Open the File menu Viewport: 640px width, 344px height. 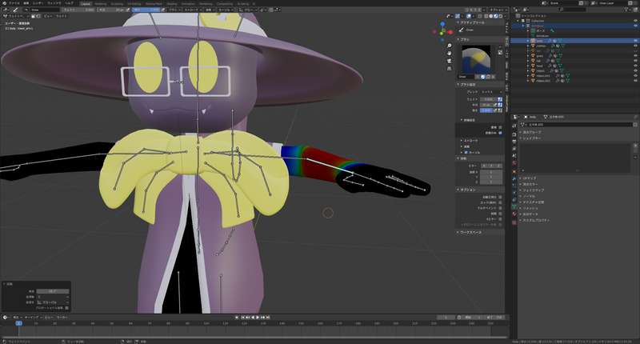click(14, 3)
